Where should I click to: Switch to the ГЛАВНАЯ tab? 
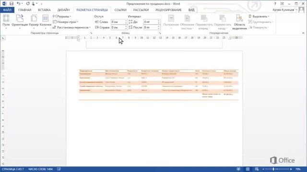click(25, 10)
